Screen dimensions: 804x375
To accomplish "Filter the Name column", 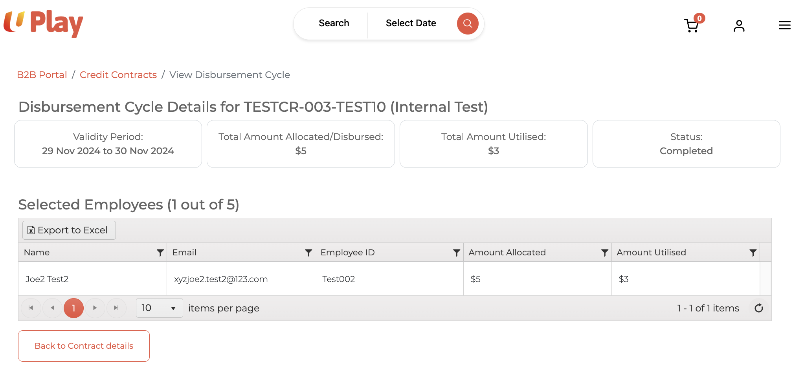I will [x=160, y=253].
